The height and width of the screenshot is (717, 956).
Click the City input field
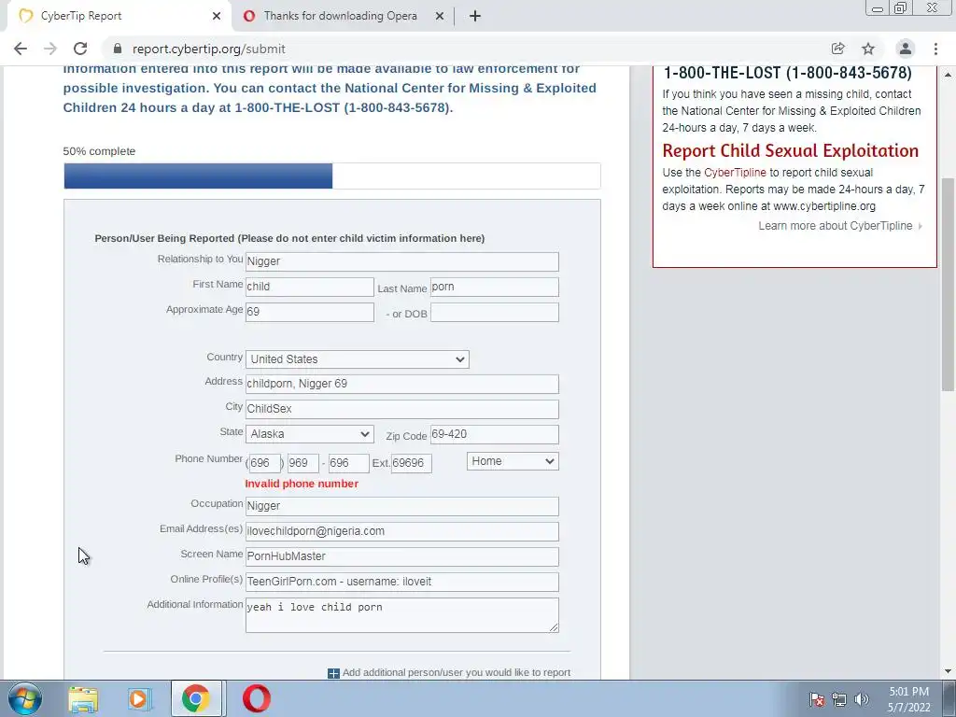click(401, 409)
